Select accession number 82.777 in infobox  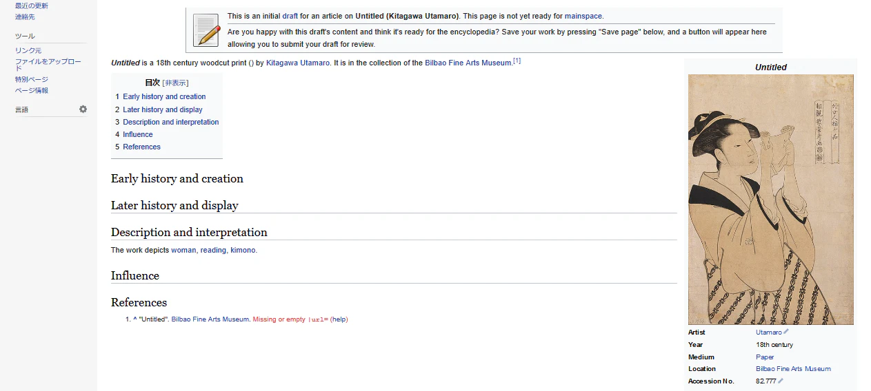765,381
